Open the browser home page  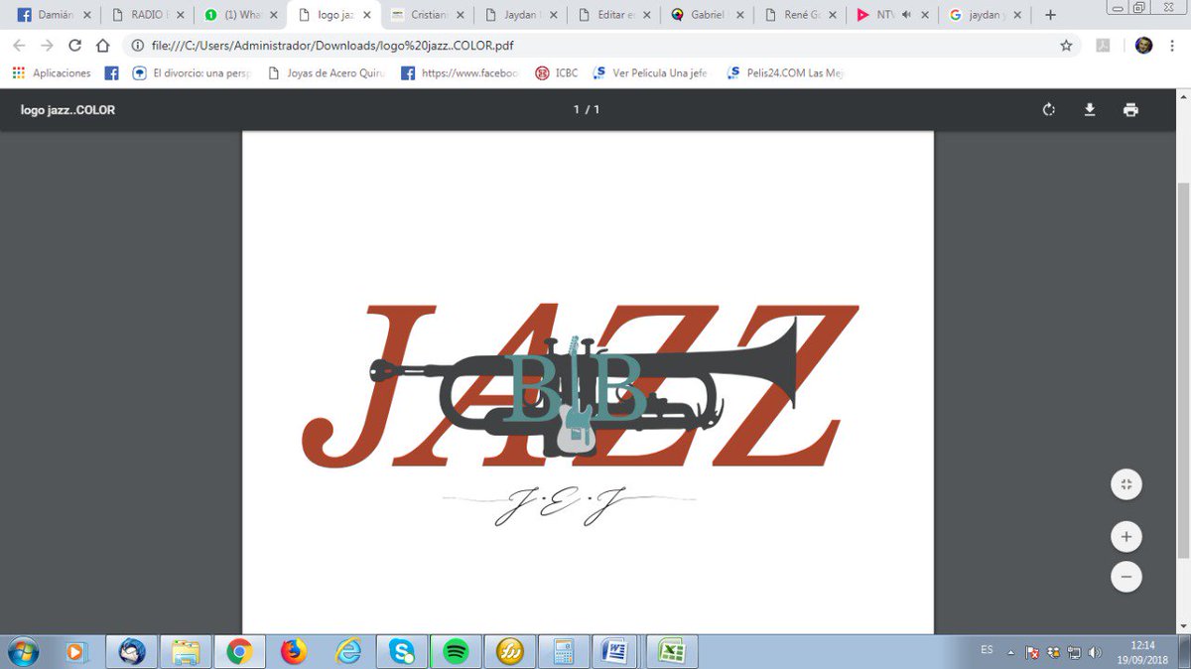(102, 46)
